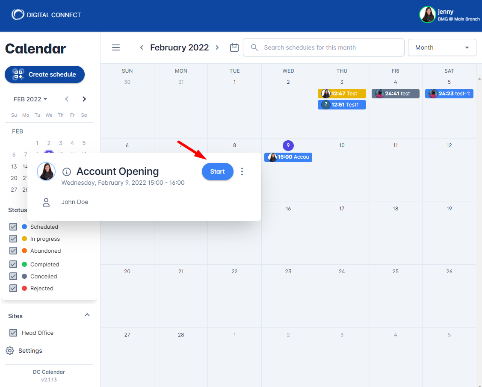482x387 pixels.
Task: Collapse the Sites section chevron
Action: pyautogui.click(x=87, y=315)
